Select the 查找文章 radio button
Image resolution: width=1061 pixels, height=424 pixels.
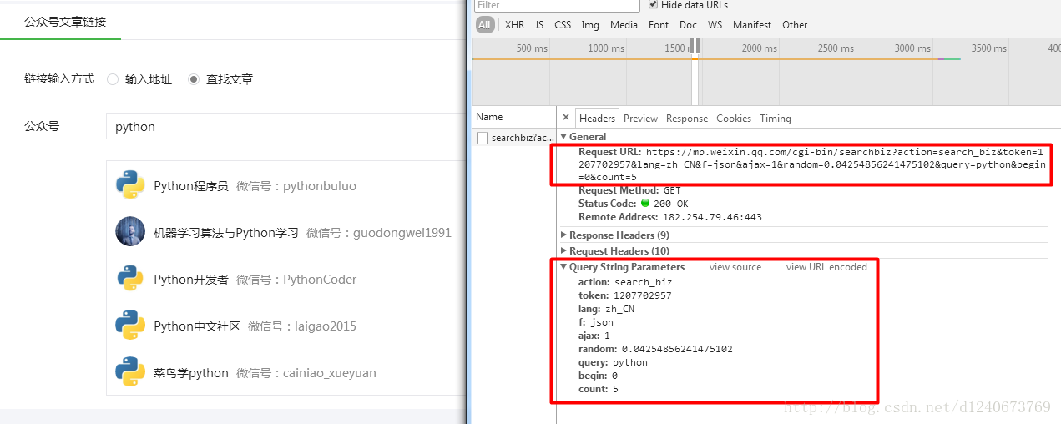click(x=194, y=79)
